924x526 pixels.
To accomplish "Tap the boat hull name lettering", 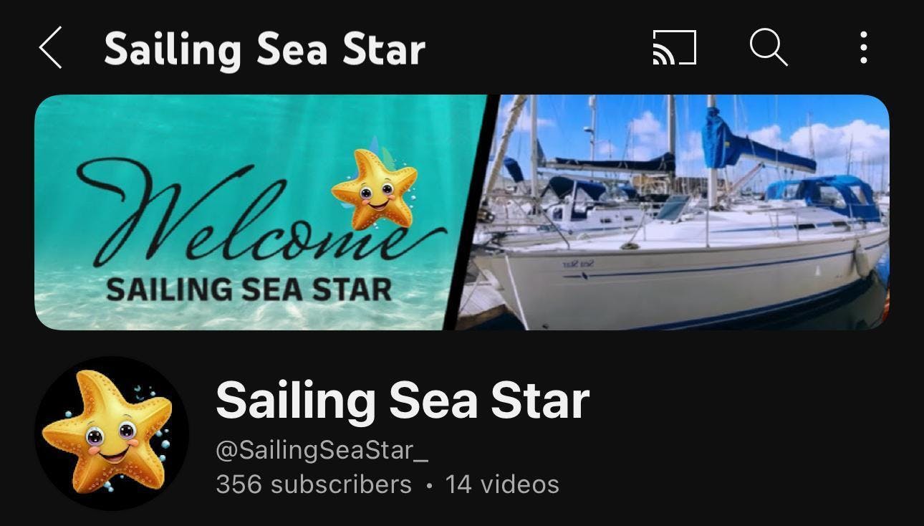I will [x=579, y=264].
